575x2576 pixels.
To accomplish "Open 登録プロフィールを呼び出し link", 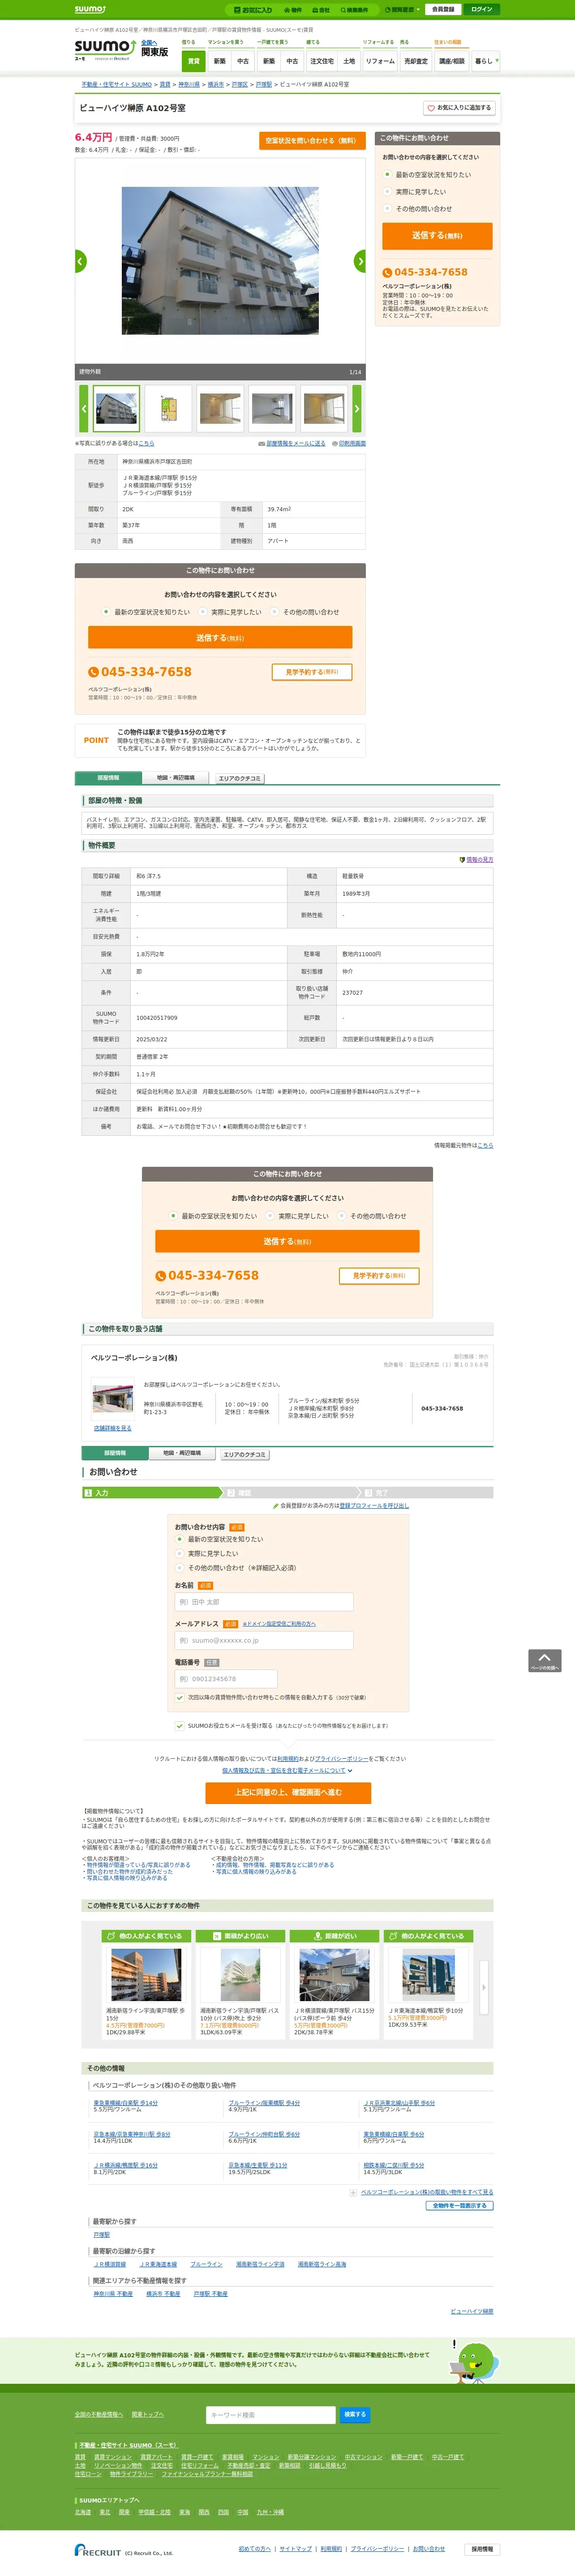I will (x=374, y=1505).
